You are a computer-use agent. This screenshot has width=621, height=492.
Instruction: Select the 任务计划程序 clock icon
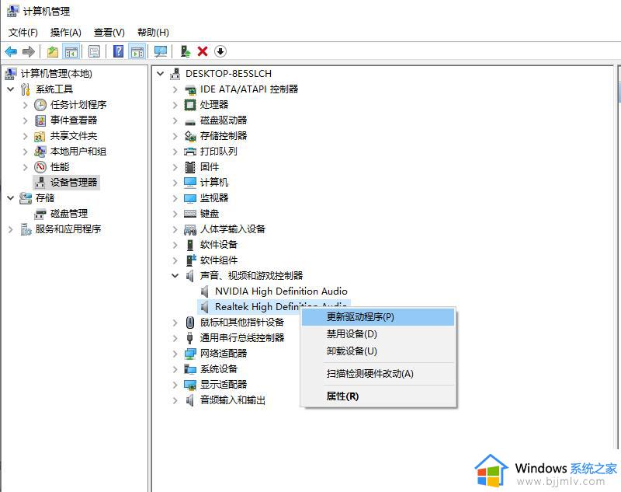click(40, 105)
